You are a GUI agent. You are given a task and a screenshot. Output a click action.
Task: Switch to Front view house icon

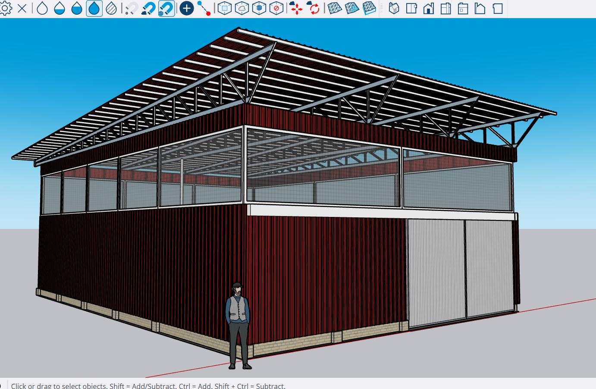pos(428,8)
